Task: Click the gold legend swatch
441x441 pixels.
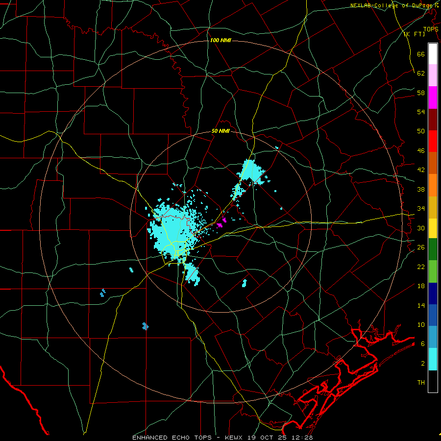Action: tap(433, 207)
